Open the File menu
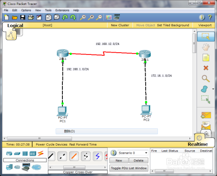Viewport: 217px width, 176px height. (6, 10)
